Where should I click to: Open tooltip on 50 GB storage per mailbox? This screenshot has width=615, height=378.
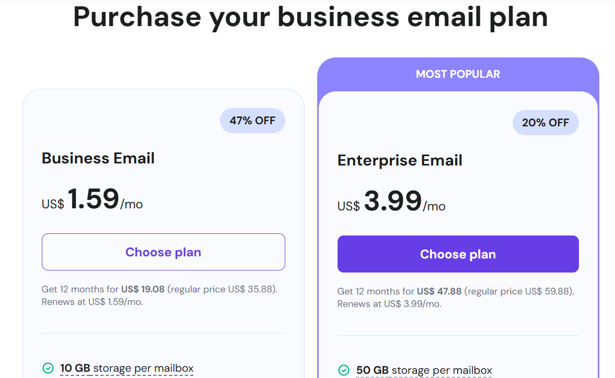(x=424, y=370)
